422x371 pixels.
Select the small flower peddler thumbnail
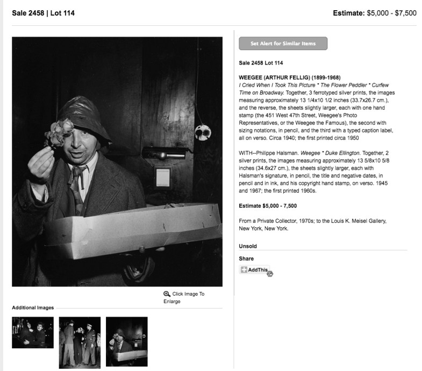126,341
